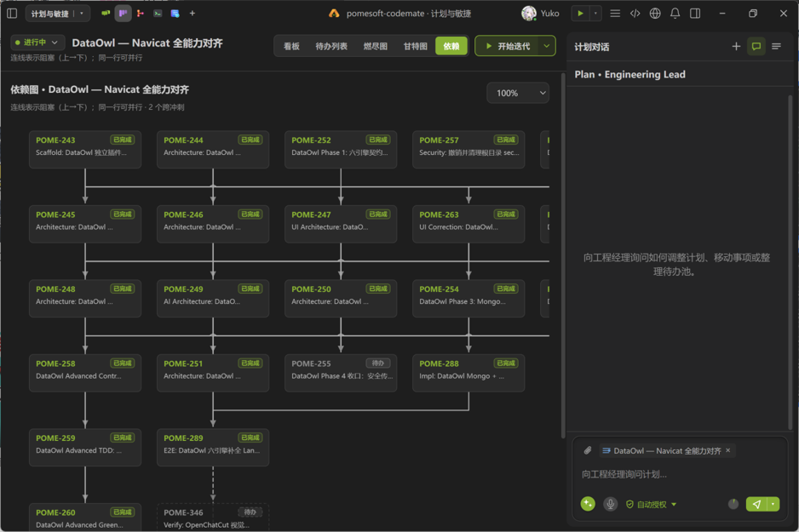Open the POME-254 Phase 3 Mongo card
The image size is (799, 532).
[468, 298]
